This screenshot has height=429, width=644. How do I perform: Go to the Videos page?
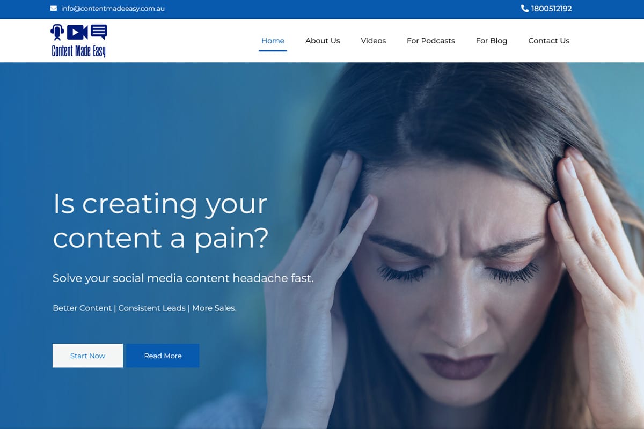[x=374, y=41]
